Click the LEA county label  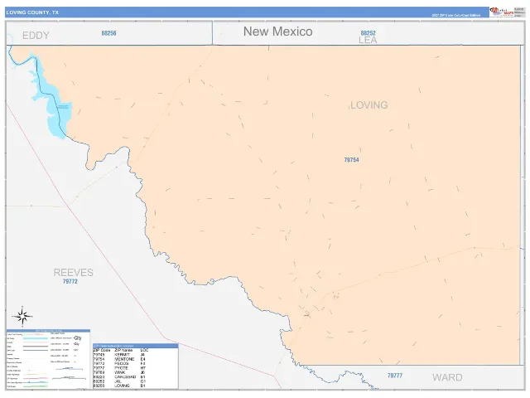click(x=368, y=41)
